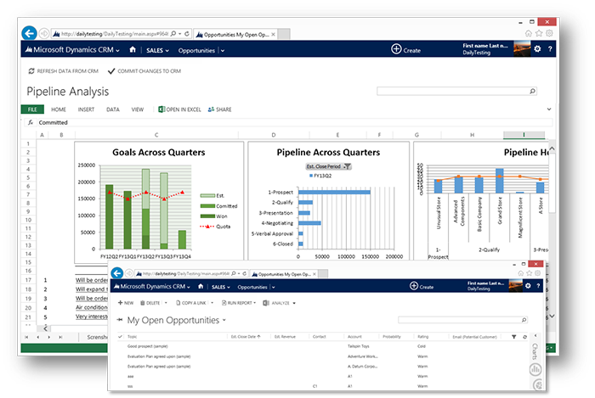Open the HOME ribbon tab
This screenshot has width=595, height=398.
59,109
